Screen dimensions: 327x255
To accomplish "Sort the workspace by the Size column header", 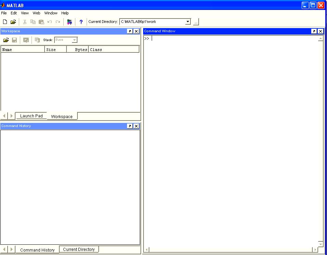I will pos(56,50).
